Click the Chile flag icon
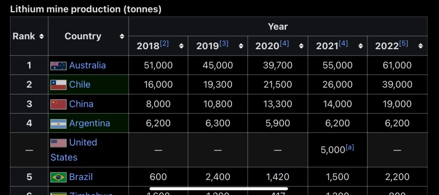This screenshot has width=439, height=195. (58, 85)
